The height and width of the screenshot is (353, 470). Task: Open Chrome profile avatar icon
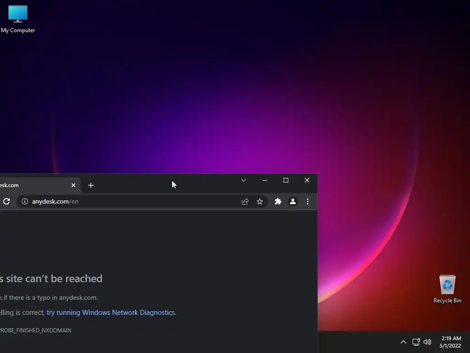(293, 201)
